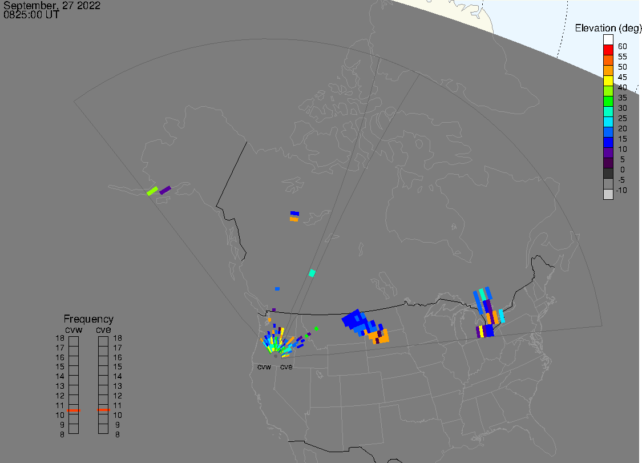Click the isolated teal echo patch on the beam boundary
Viewport: 642px width, 463px height.
[x=312, y=273]
